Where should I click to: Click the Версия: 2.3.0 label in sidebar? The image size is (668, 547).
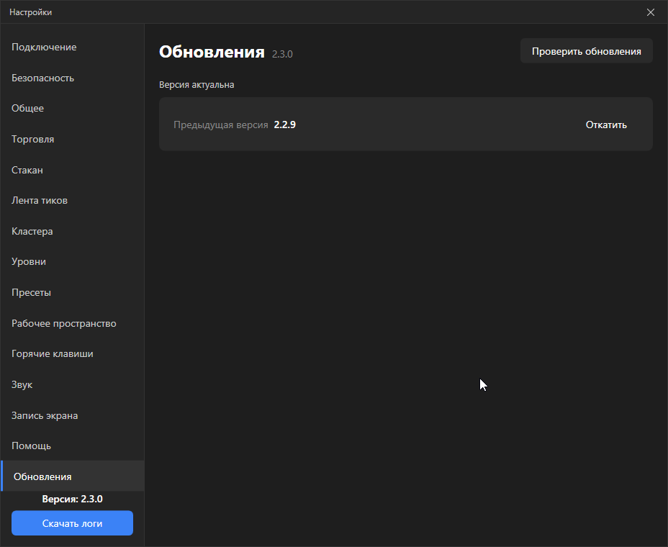pos(73,499)
